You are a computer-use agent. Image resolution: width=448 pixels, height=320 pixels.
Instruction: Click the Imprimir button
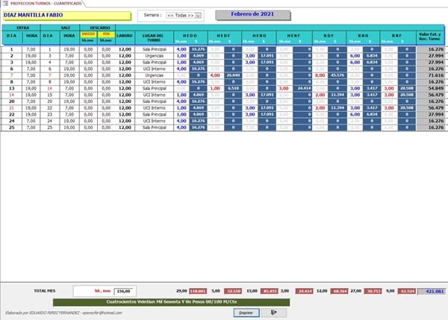click(x=246, y=313)
